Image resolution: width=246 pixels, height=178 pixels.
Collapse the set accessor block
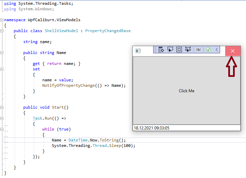pyautogui.click(x=2, y=69)
